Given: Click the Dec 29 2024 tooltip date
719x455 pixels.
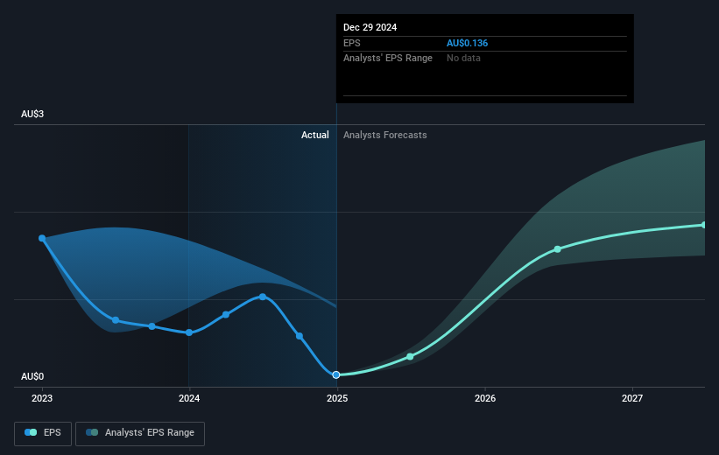Looking at the screenshot, I should pyautogui.click(x=370, y=27).
